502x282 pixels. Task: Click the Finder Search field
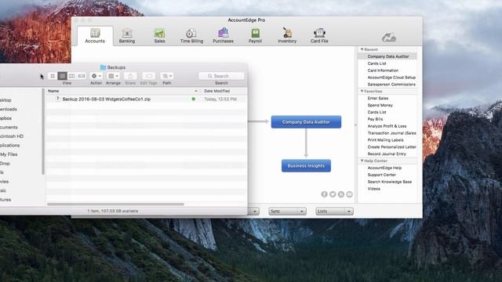(221, 76)
